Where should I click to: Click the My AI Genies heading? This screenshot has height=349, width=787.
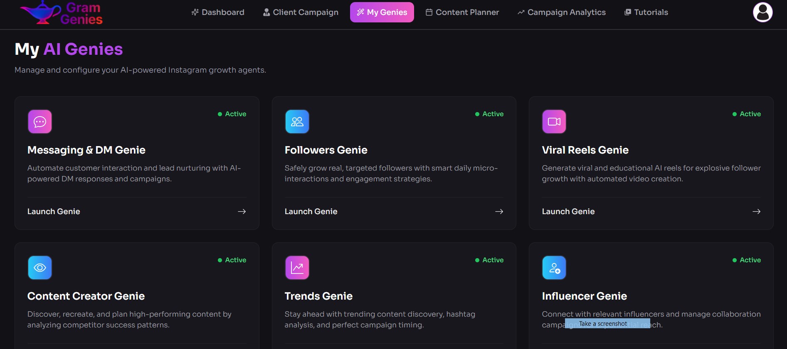[x=69, y=49]
